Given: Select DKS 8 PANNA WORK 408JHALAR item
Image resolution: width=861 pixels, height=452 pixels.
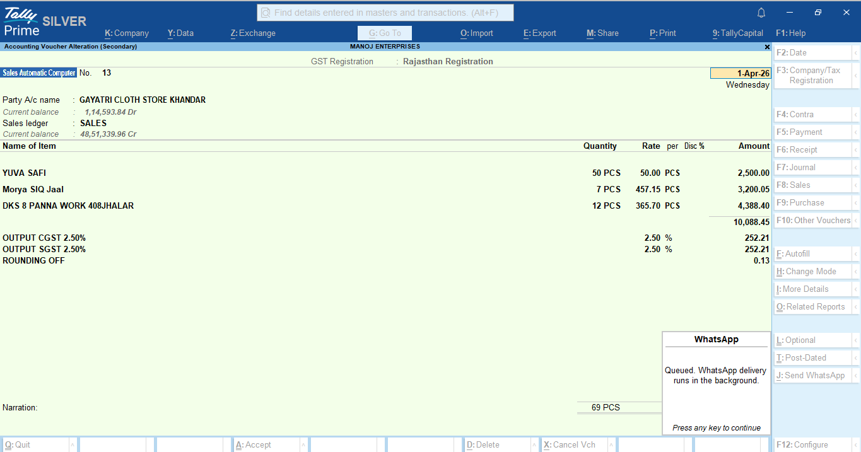Looking at the screenshot, I should click(x=68, y=206).
